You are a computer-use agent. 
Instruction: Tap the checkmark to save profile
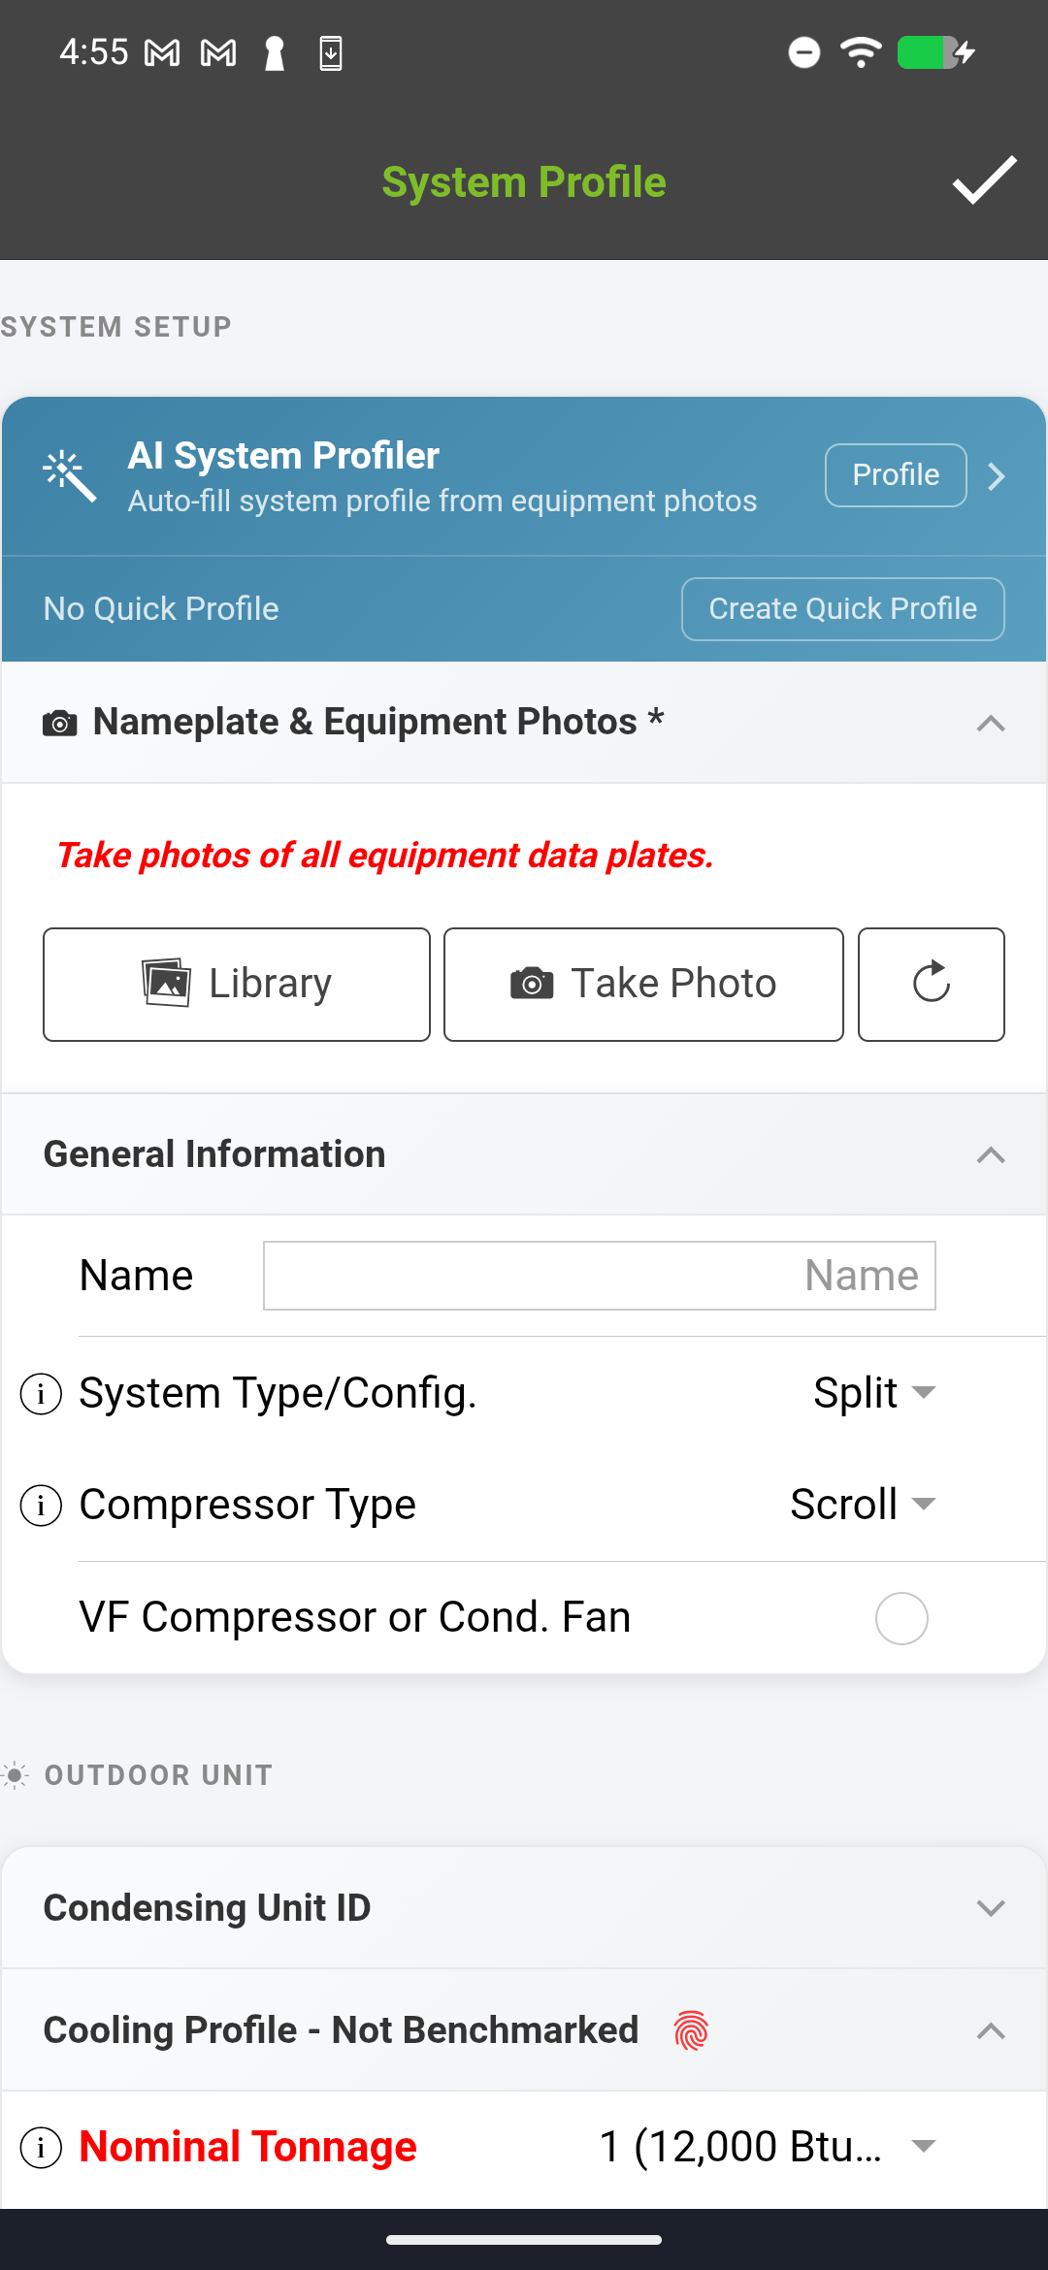[x=984, y=181]
